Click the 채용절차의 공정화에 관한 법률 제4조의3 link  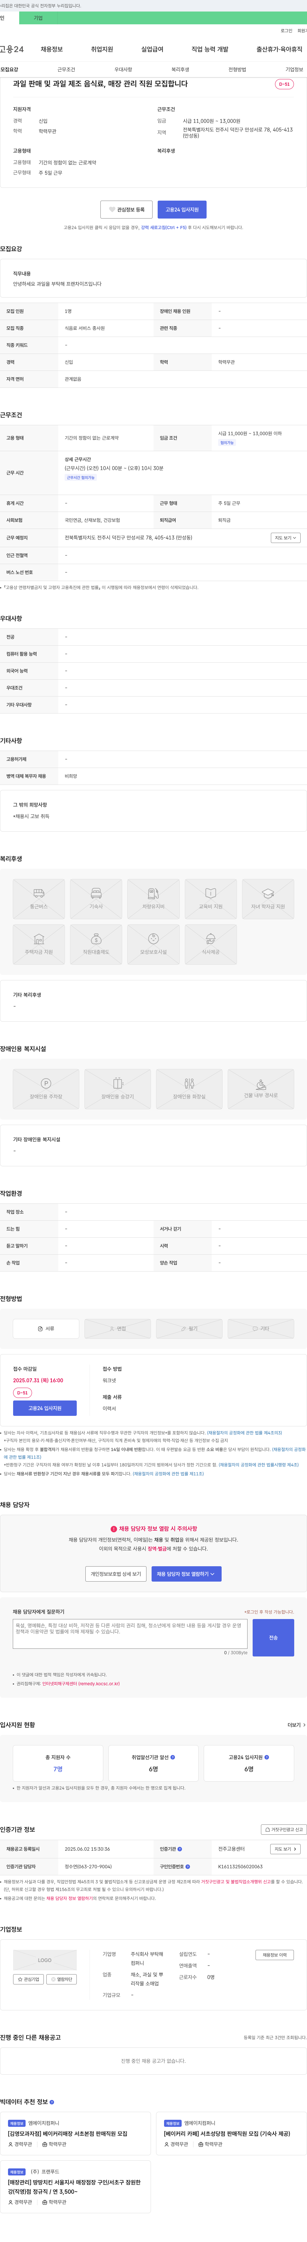pyautogui.click(x=244, y=1432)
